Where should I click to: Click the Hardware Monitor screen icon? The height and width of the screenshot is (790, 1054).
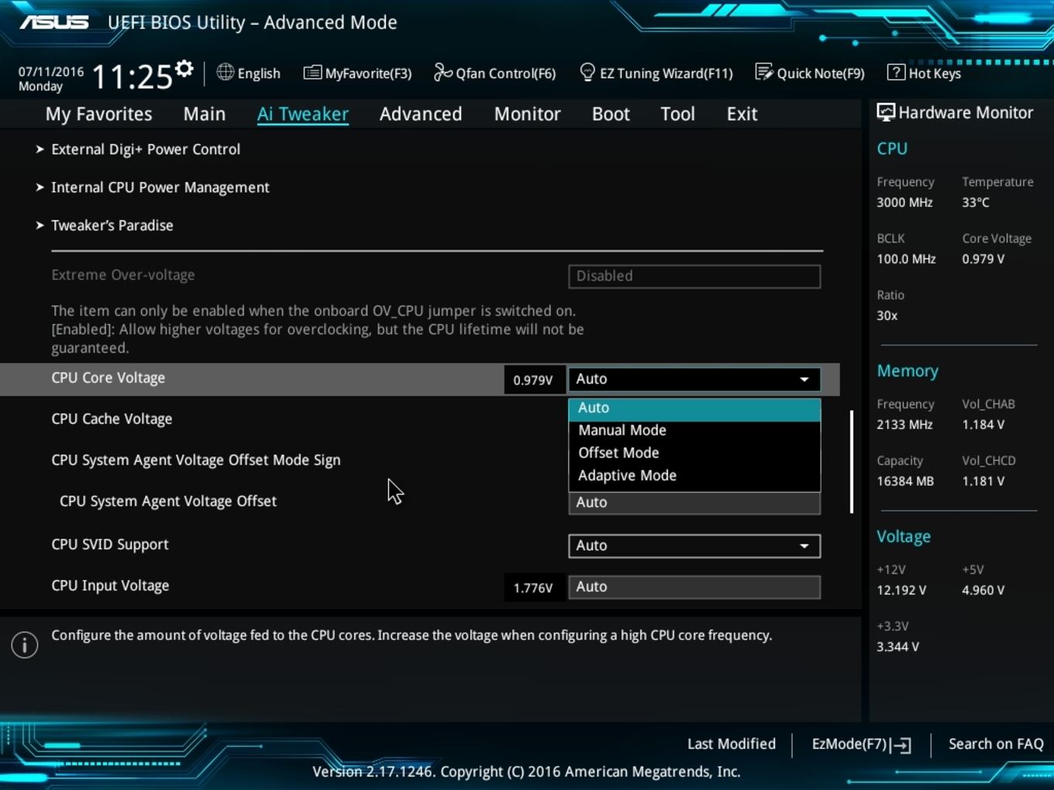coord(885,112)
